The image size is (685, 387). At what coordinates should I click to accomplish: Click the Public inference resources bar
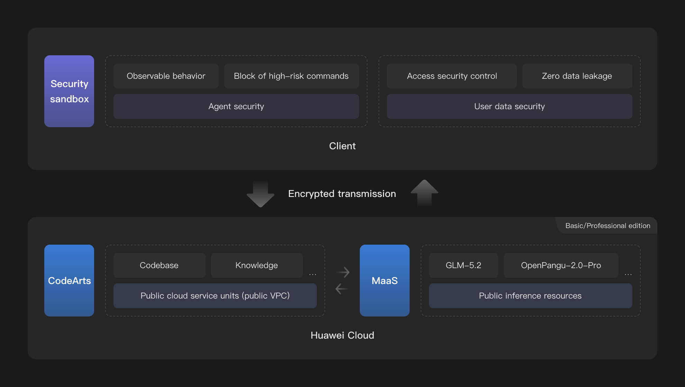(531, 296)
